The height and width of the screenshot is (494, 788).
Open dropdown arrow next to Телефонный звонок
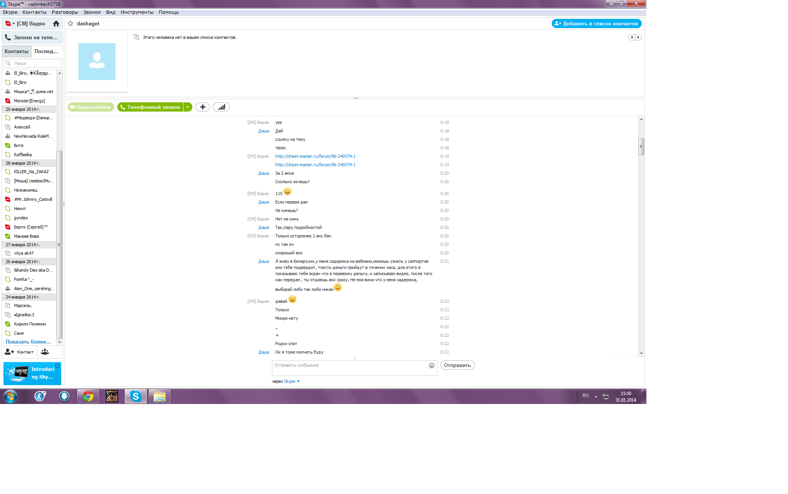click(187, 107)
